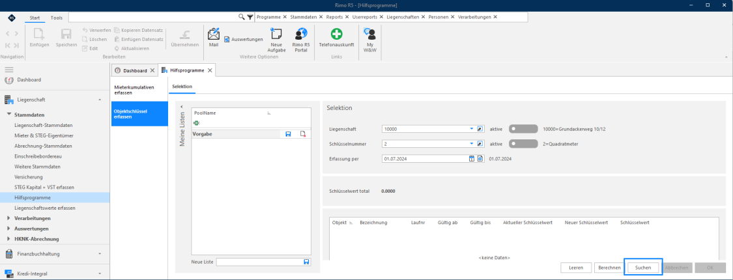
Task: Collapse the Stammdaten tree node
Action: (9, 115)
